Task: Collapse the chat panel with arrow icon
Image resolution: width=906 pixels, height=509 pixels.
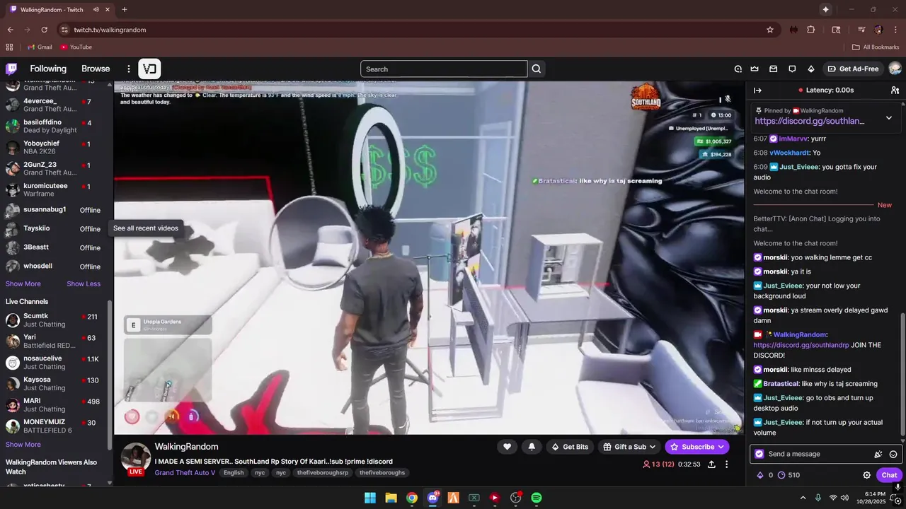Action: (757, 90)
